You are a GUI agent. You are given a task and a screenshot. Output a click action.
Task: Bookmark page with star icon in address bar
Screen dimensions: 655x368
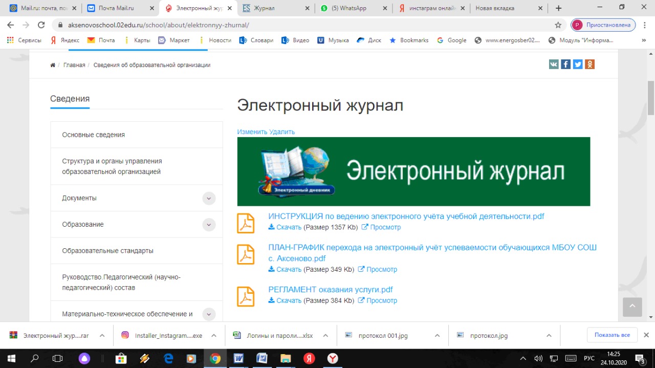pyautogui.click(x=558, y=25)
